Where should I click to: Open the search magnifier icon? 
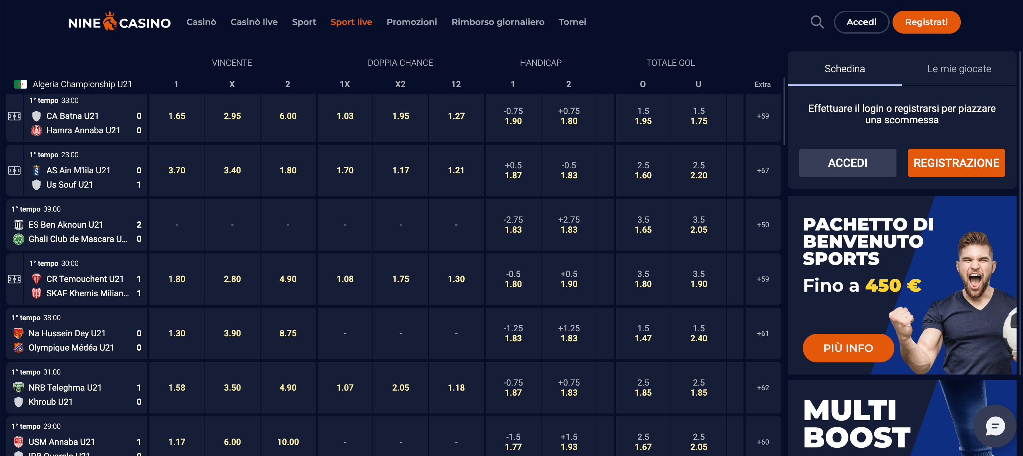coord(817,22)
